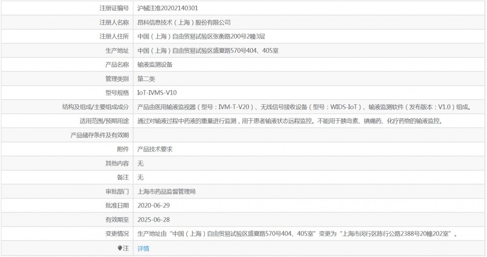Select the composition text starting 产品由医用输液监视器
The image size is (487, 257).
[305, 107]
